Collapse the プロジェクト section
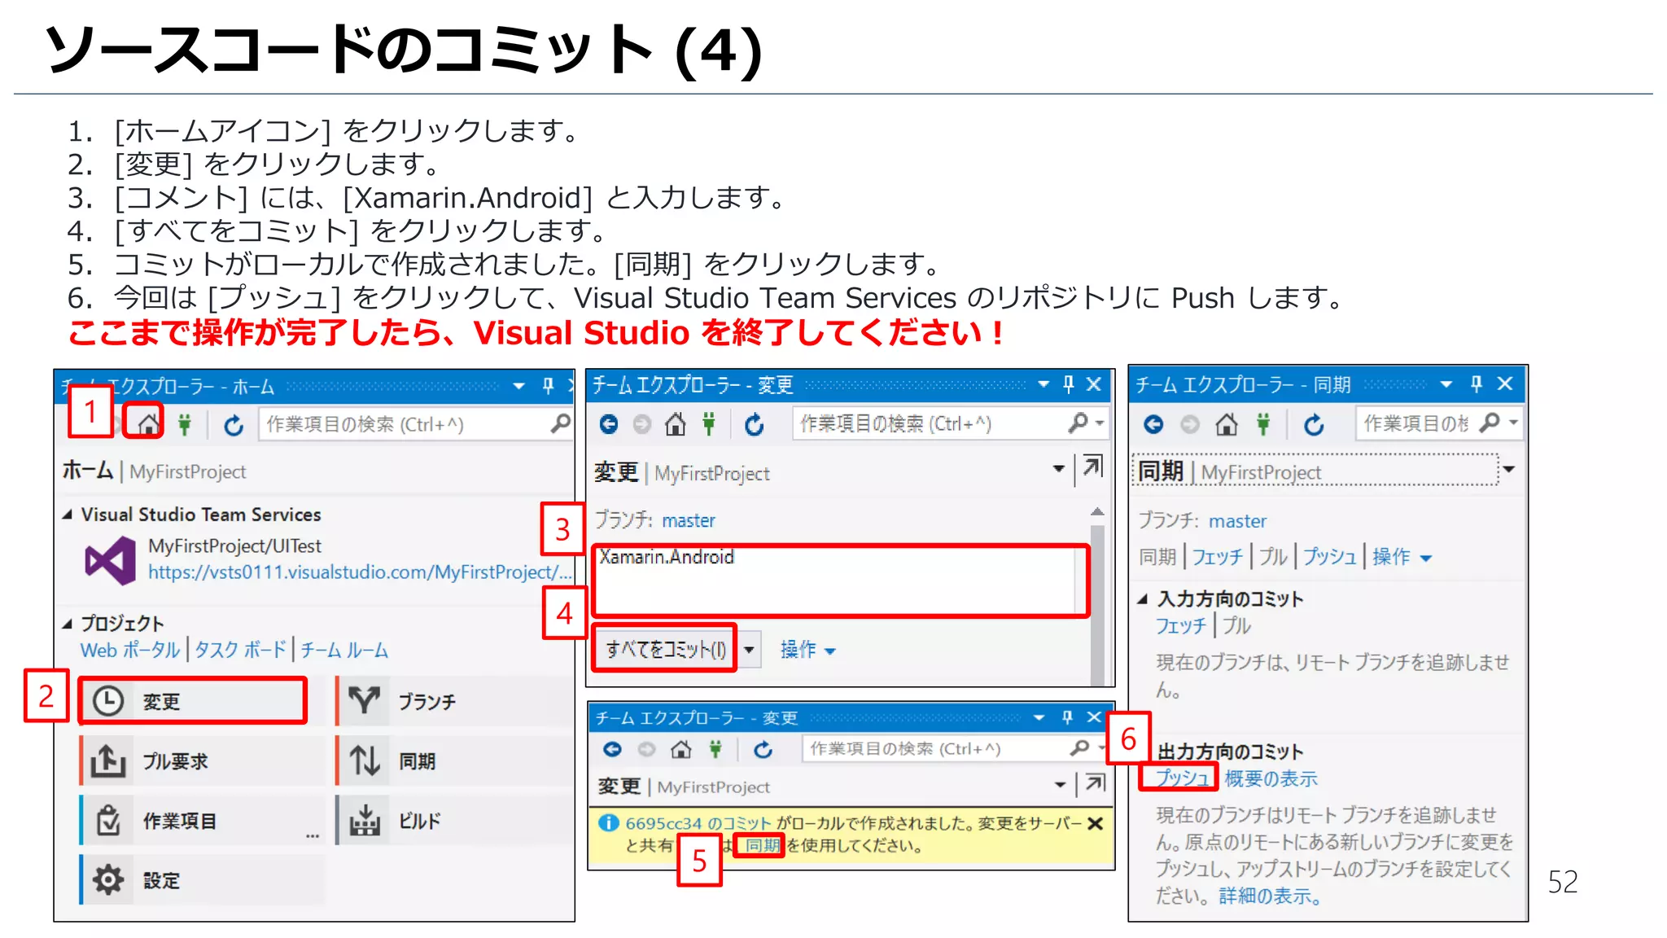The height and width of the screenshot is (938, 1667). click(x=68, y=624)
